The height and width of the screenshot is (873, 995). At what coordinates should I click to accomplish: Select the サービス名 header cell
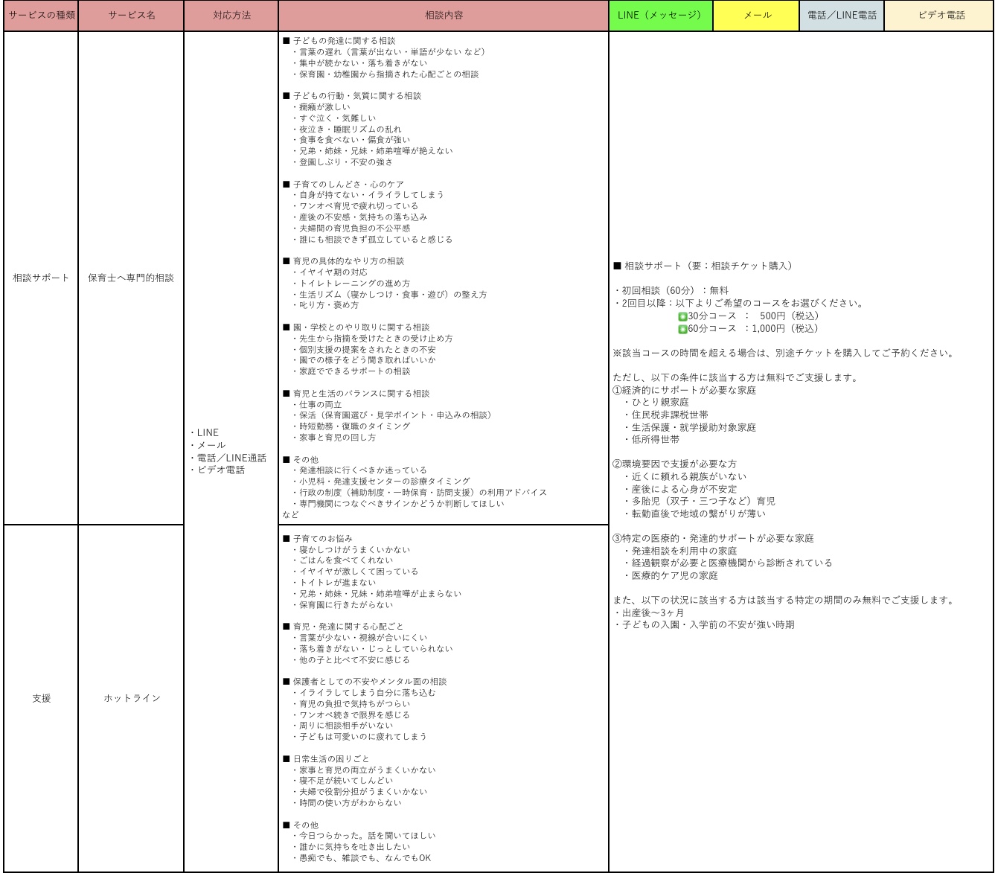coord(131,16)
